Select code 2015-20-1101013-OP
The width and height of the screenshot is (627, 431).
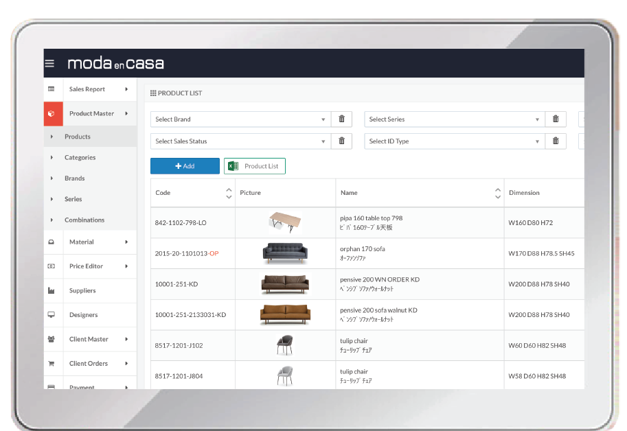click(x=187, y=253)
